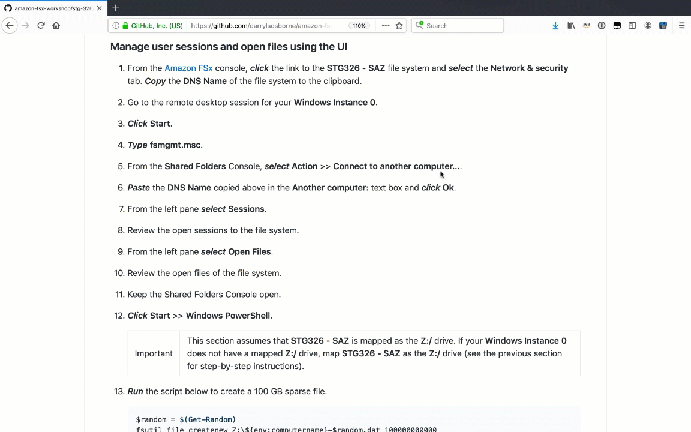Click into the browser Search box
Screen dimensions: 691x432
[x=458, y=26]
